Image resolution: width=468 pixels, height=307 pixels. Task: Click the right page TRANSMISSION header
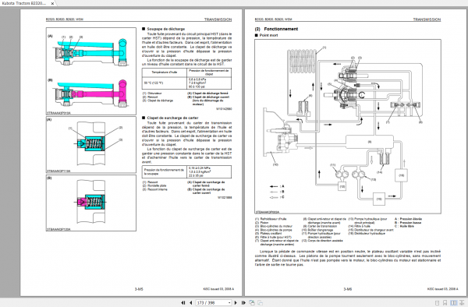tap(427, 19)
